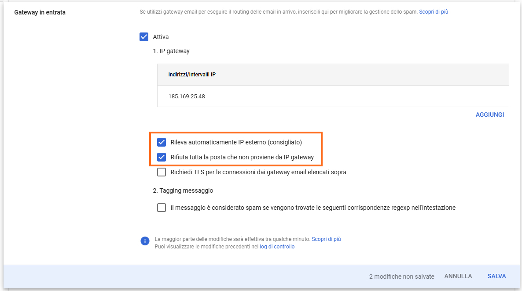The width and height of the screenshot is (522, 291).
Task: Disable 'Rileva automaticamente IP esterno' checkbox
Action: [x=162, y=142]
